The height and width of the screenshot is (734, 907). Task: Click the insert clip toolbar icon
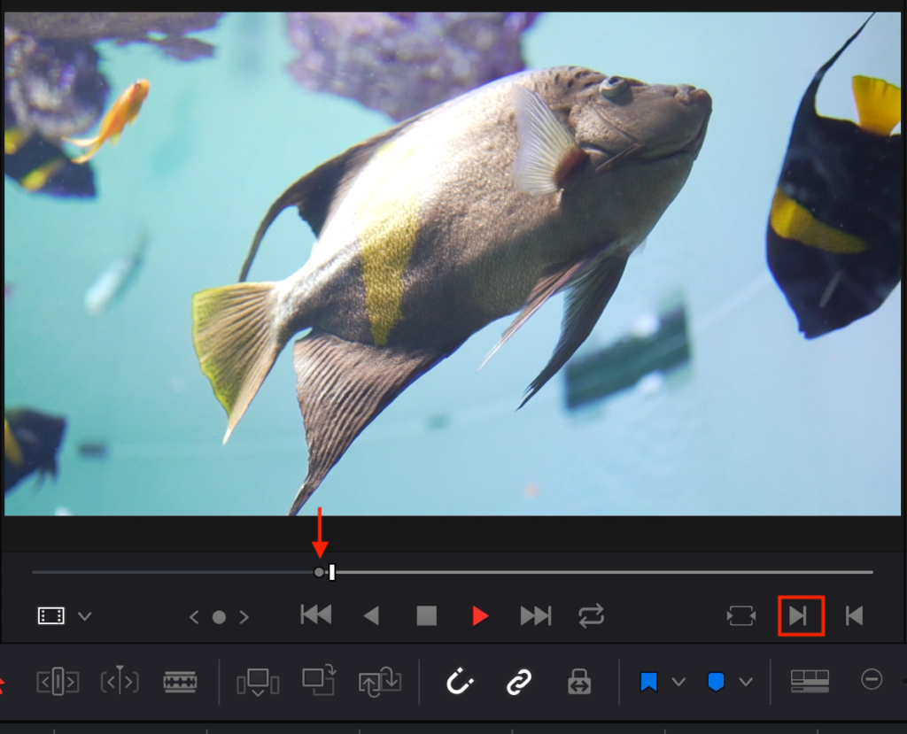coord(257,682)
